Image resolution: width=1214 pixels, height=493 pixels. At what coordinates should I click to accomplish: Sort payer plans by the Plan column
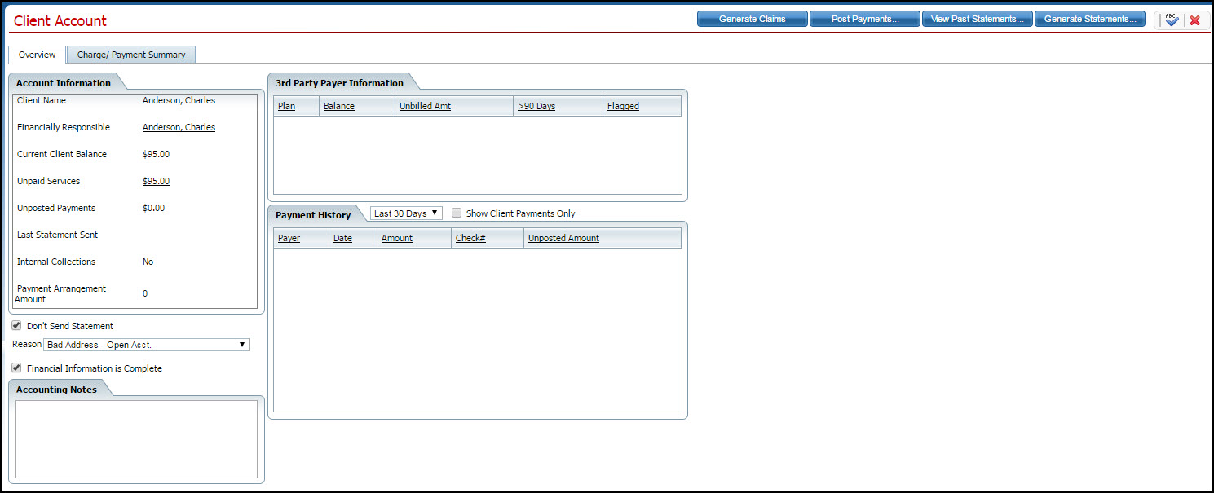point(286,105)
